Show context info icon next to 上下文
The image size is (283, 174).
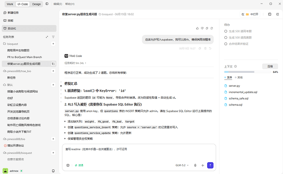235,66
